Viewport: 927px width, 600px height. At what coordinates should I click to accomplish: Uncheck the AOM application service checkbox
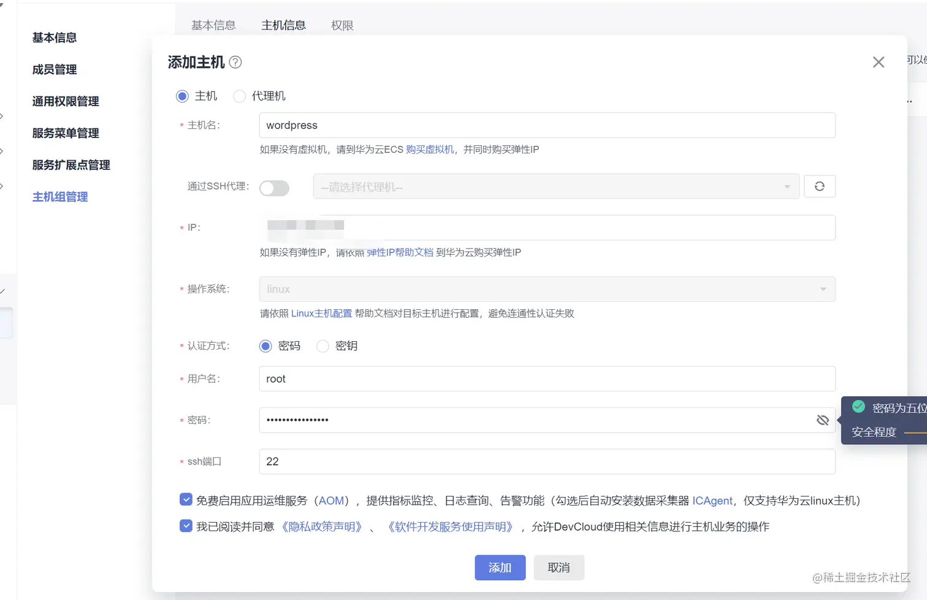point(186,499)
